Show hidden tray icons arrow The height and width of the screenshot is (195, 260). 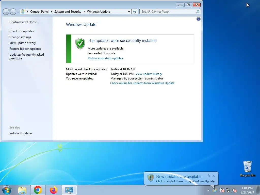[208, 190]
